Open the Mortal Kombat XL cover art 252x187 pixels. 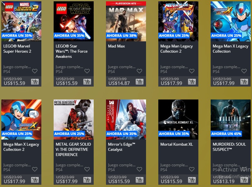pos(178,119)
